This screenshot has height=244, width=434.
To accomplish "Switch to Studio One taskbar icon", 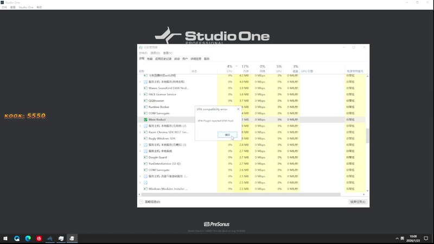I will [50, 239].
